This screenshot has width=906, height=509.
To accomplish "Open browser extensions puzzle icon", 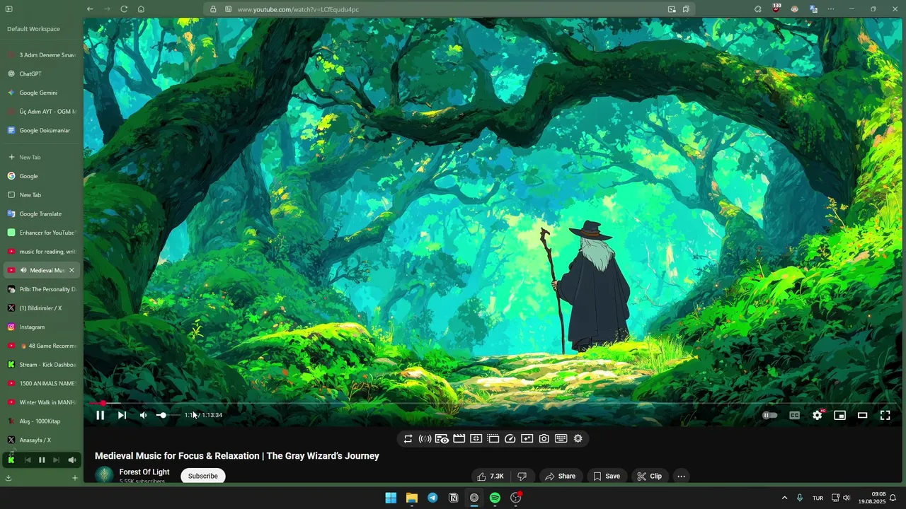I will (758, 9).
